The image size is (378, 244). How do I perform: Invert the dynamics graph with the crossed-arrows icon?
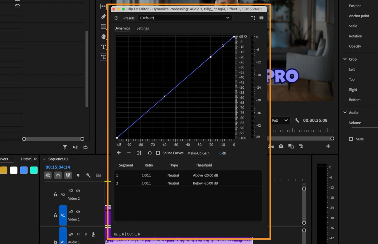pyautogui.click(x=139, y=153)
